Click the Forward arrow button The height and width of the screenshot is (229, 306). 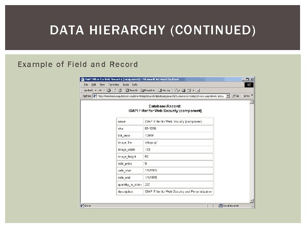(x=100, y=90)
